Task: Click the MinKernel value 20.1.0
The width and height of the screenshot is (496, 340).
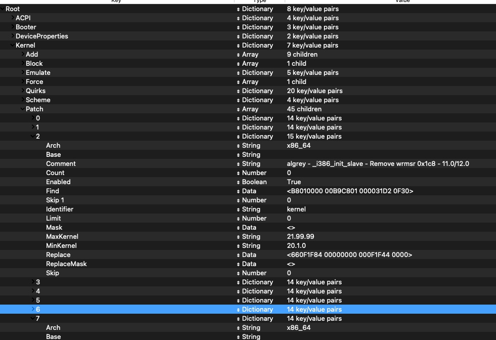Action: tap(296, 246)
